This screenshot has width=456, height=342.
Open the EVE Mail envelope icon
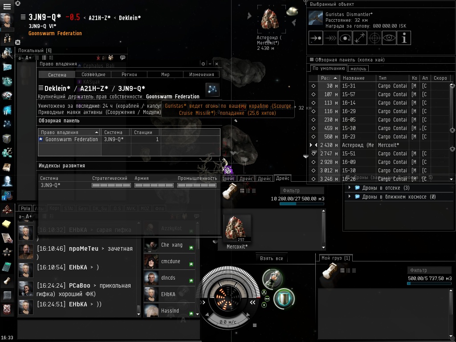pyautogui.click(x=7, y=67)
